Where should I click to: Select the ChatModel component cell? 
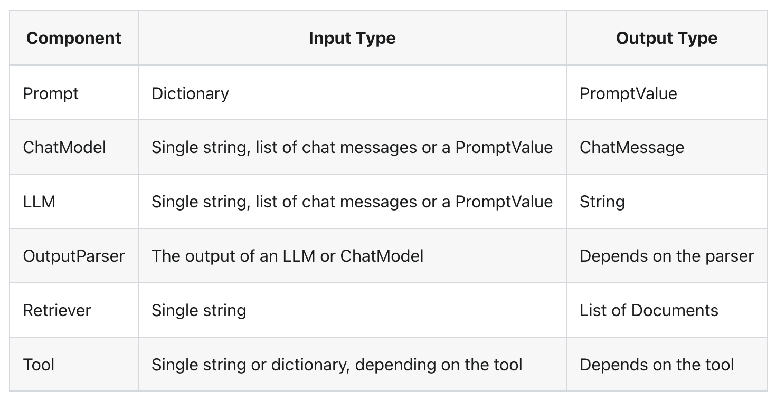64,147
